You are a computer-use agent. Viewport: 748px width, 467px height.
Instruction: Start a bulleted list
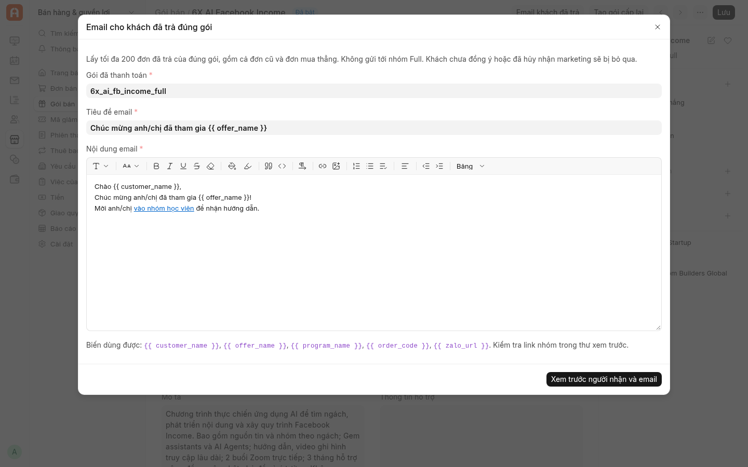point(370,166)
